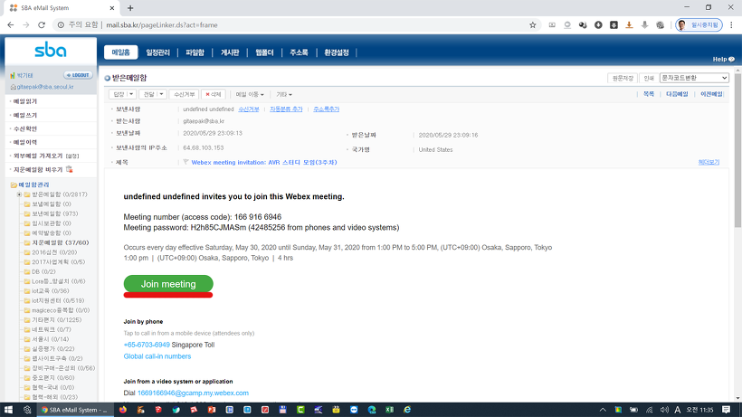The image size is (742, 417).
Task: Click the green Join meeting button
Action: pos(168,284)
